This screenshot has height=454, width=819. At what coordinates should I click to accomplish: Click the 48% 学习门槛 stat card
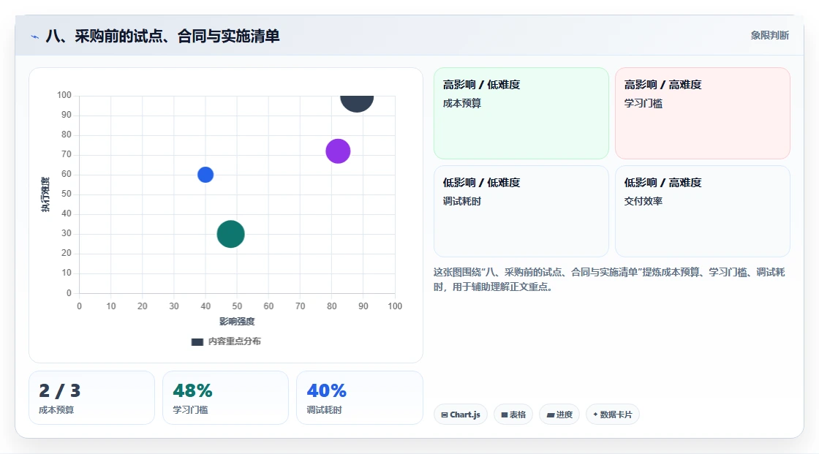[226, 398]
